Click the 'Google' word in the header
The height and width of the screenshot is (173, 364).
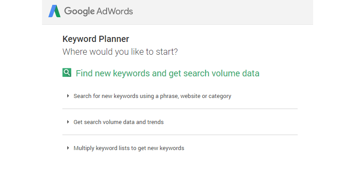pos(80,11)
